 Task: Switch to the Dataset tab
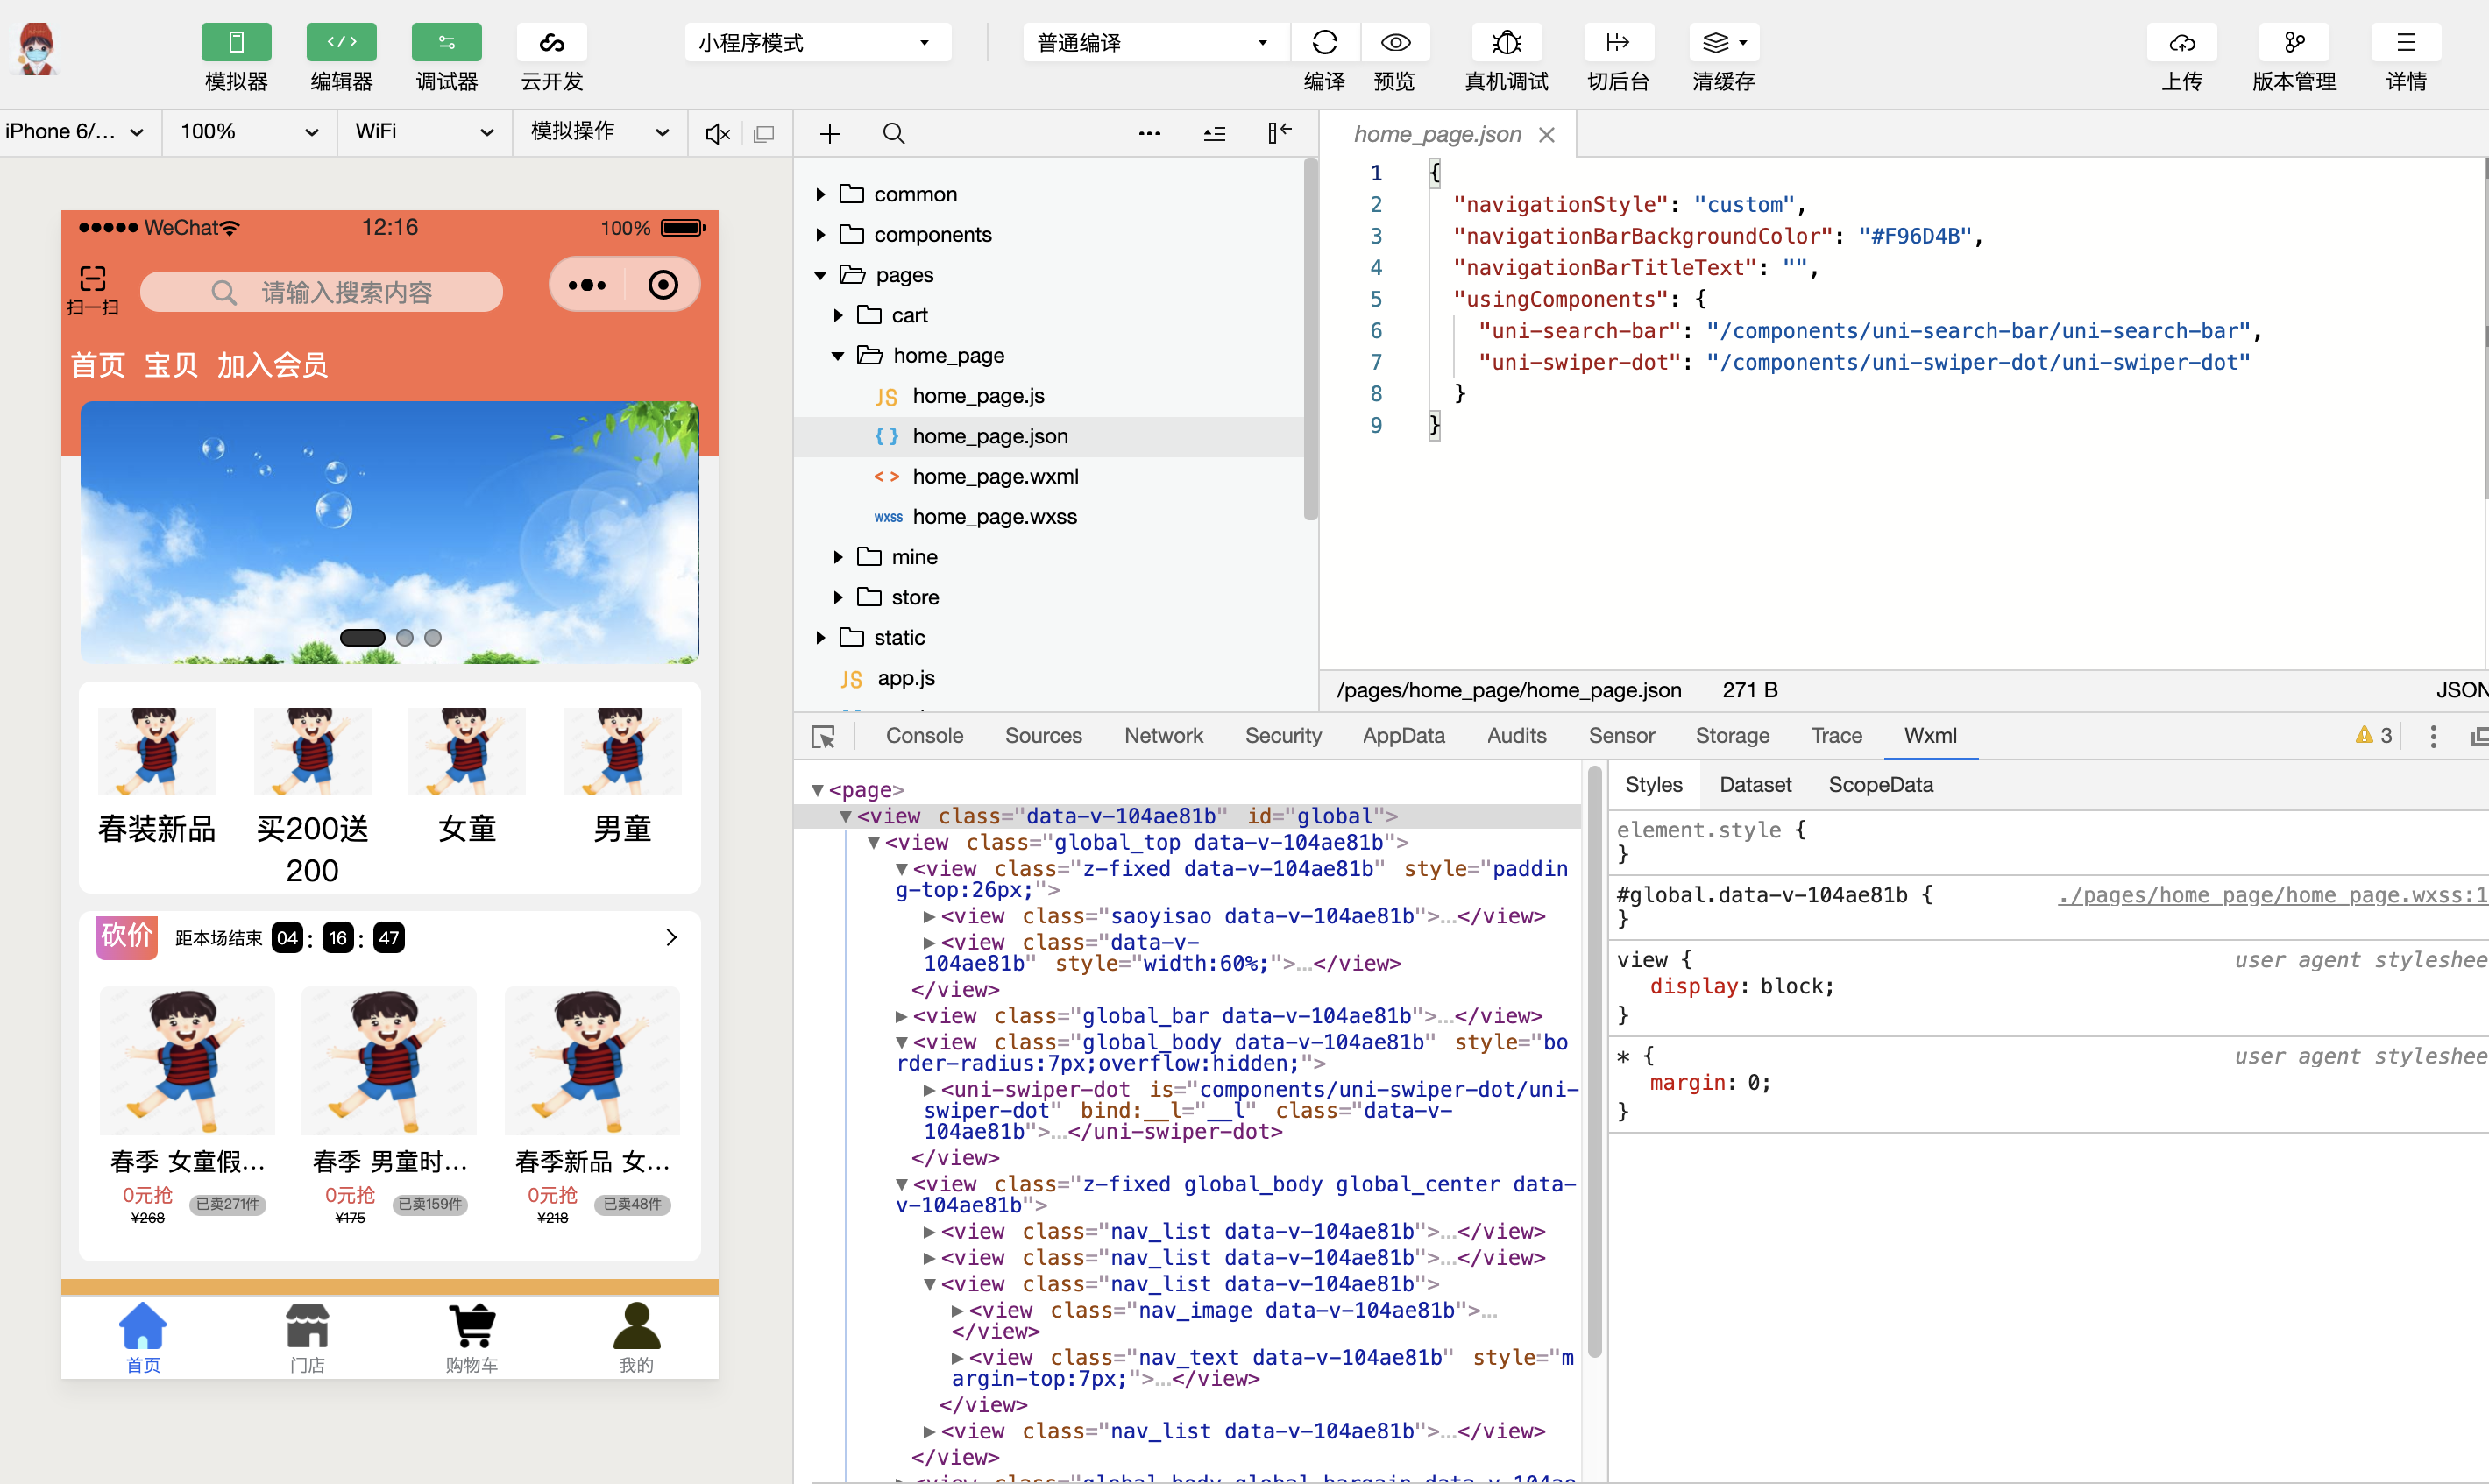tap(1755, 785)
